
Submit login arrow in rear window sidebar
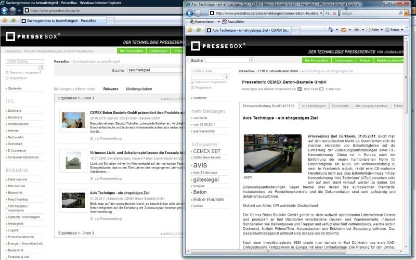pos(42,68)
